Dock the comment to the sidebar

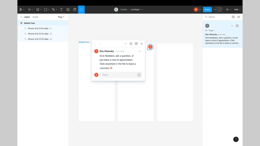pyautogui.click(x=136, y=44)
